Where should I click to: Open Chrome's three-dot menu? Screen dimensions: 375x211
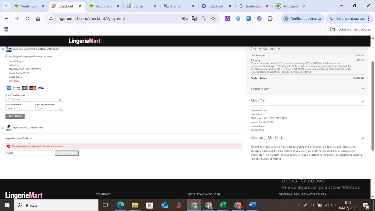(368, 18)
